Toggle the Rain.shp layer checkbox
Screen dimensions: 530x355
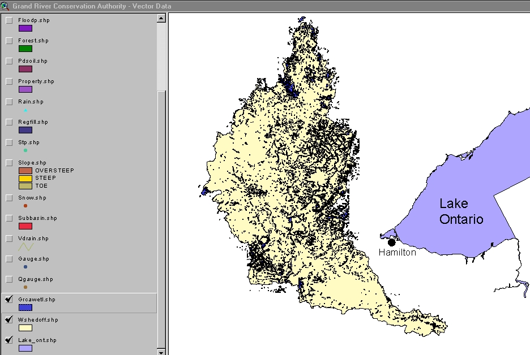tap(9, 102)
